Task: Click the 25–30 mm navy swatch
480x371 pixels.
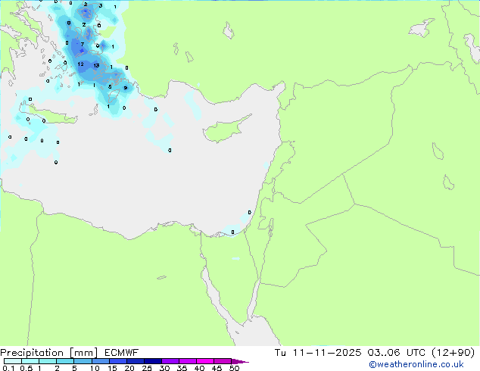Action: pyautogui.click(x=152, y=361)
